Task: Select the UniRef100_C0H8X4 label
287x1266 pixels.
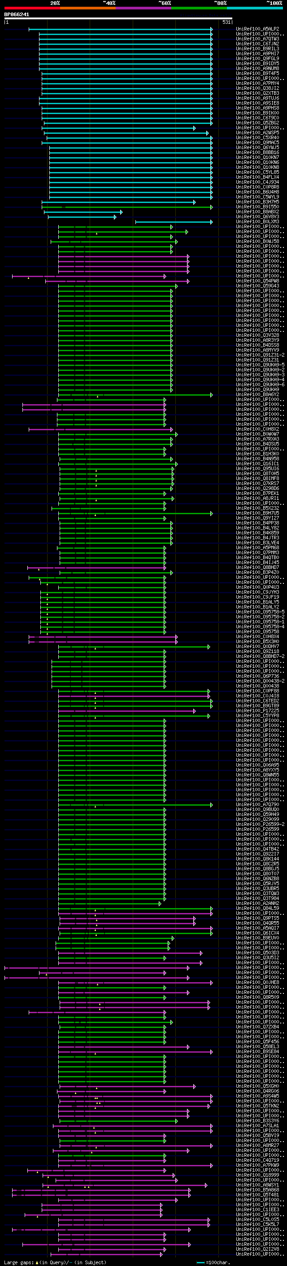Action: (x=257, y=637)
